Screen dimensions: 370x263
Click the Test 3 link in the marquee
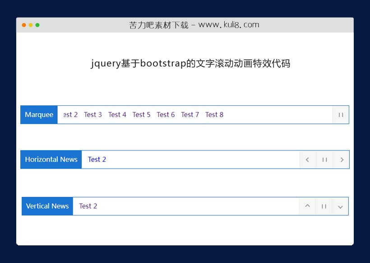tap(93, 115)
